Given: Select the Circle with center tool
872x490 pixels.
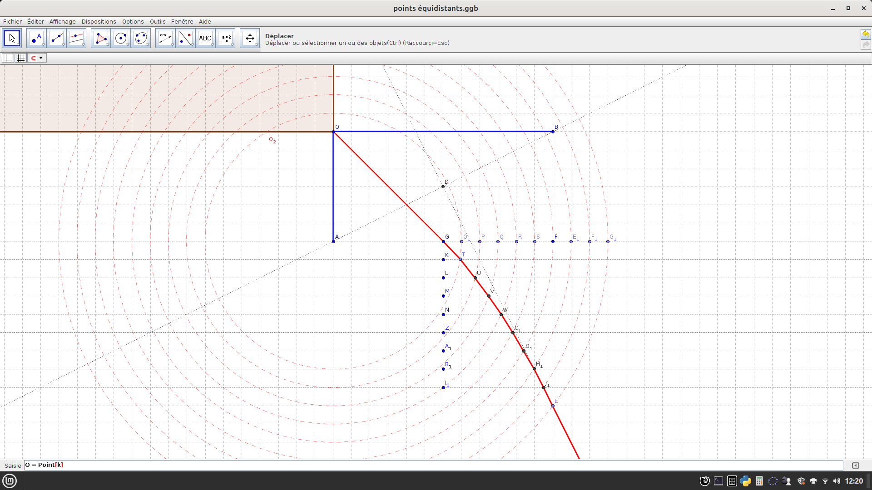Looking at the screenshot, I should coord(121,39).
